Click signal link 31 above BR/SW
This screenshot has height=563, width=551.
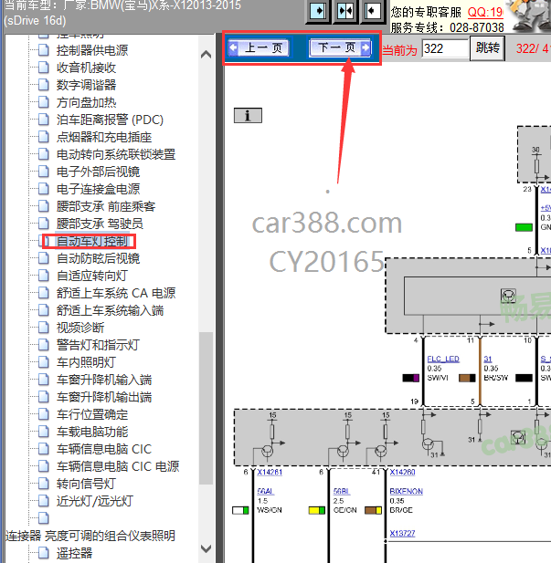click(x=488, y=359)
